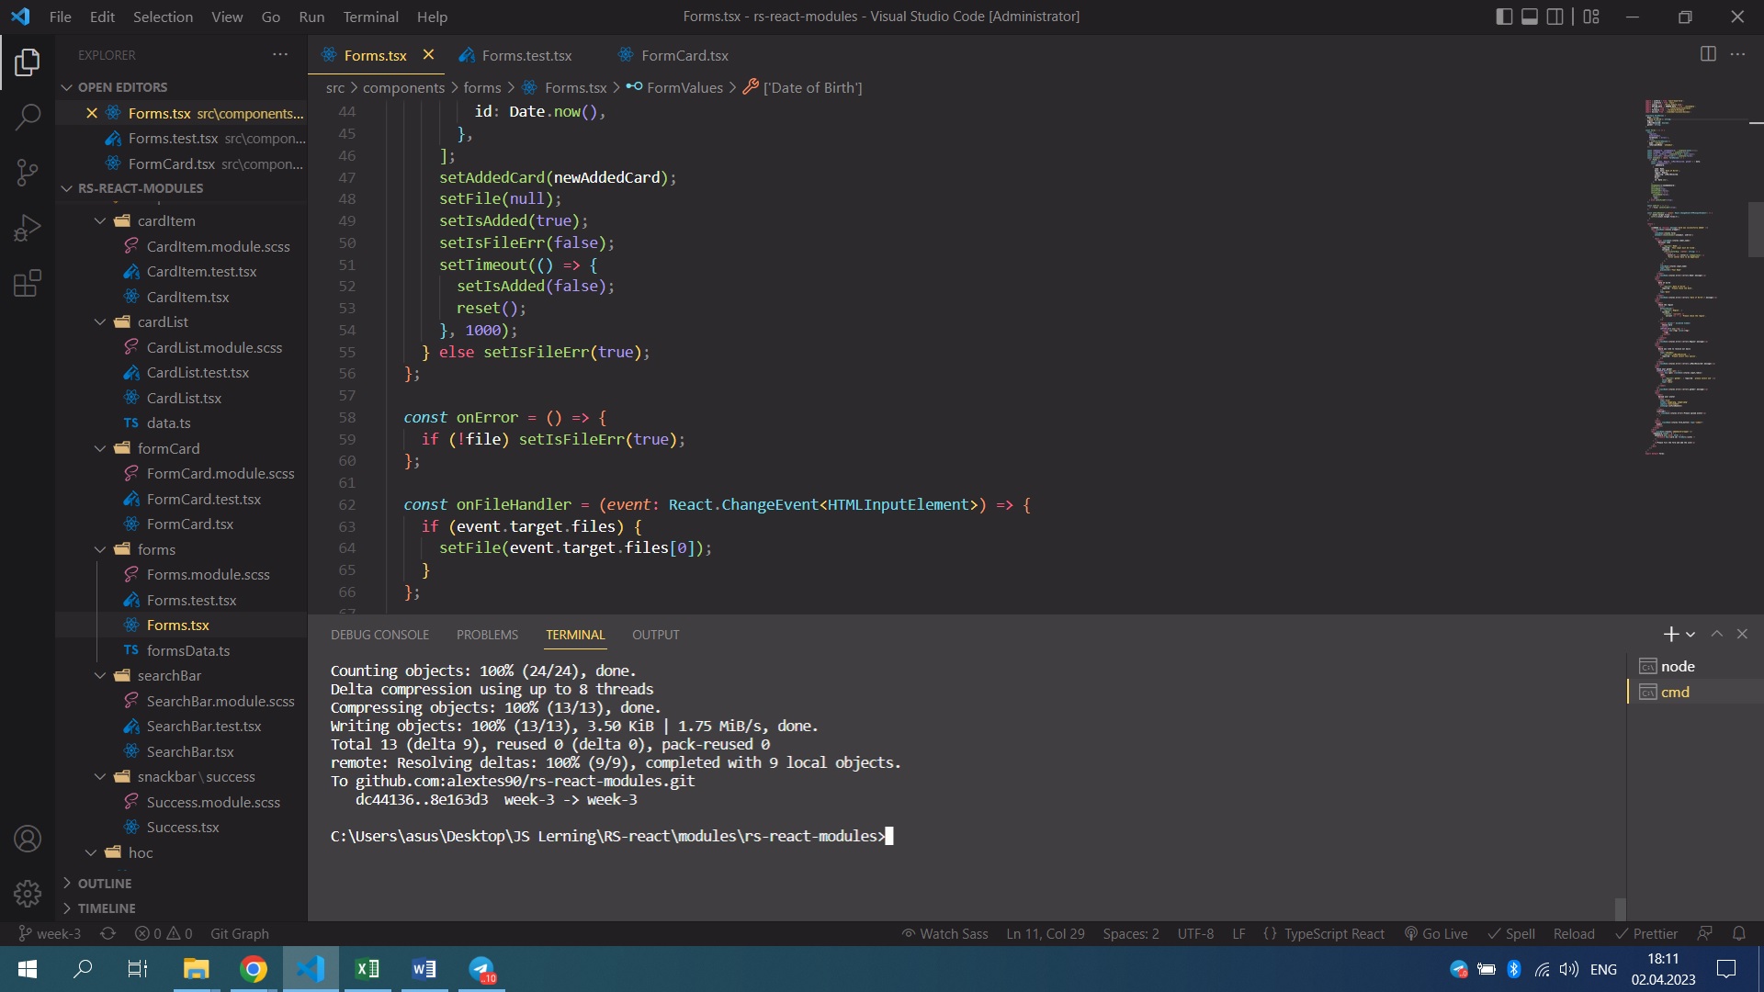Open the Manage gear settings menu
The width and height of the screenshot is (1764, 992).
pyautogui.click(x=28, y=893)
